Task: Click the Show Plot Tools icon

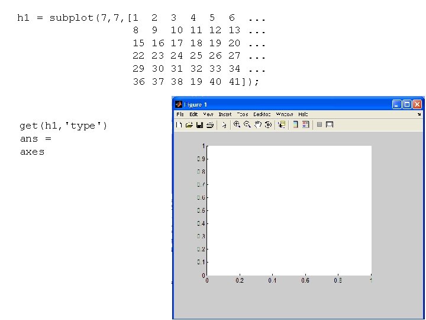Action: click(330, 124)
